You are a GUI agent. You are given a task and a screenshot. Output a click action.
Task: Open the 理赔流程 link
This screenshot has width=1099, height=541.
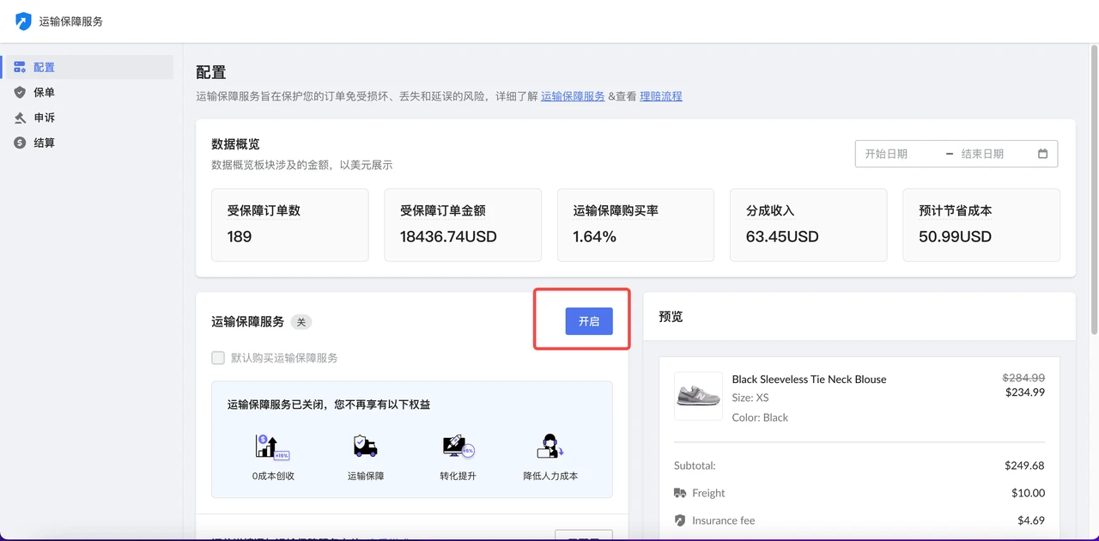661,96
